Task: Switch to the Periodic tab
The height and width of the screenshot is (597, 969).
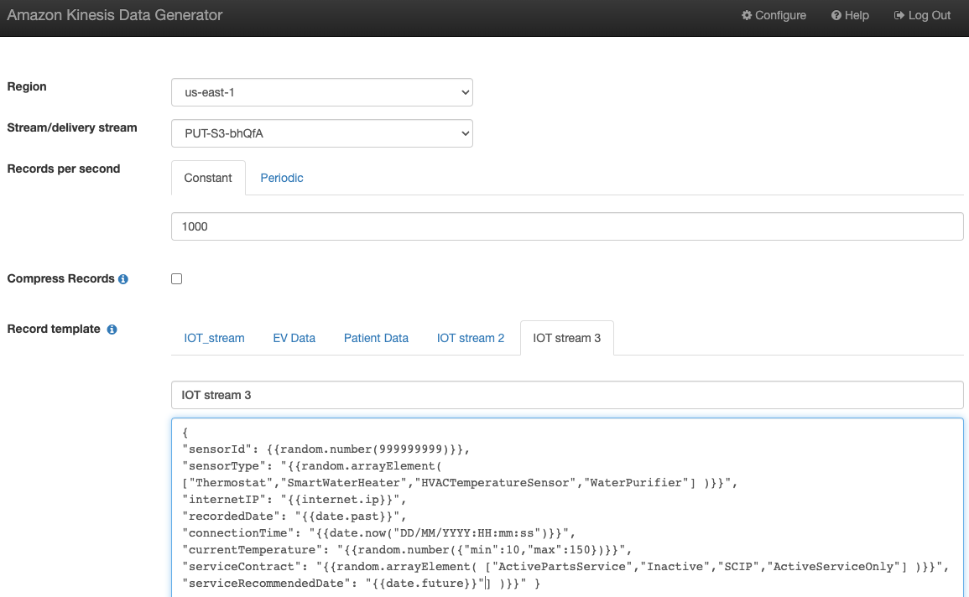Action: 282,178
